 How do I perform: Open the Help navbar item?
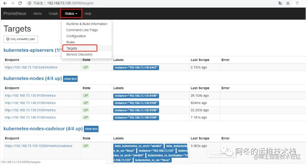click(88, 14)
